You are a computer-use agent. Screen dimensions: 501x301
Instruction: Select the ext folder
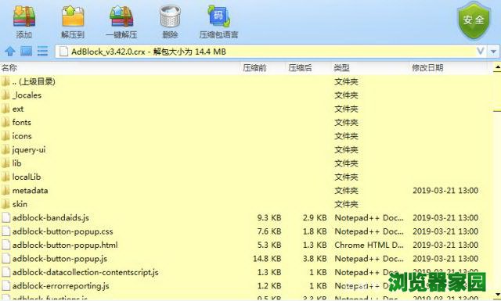pyautogui.click(x=246, y=109)
